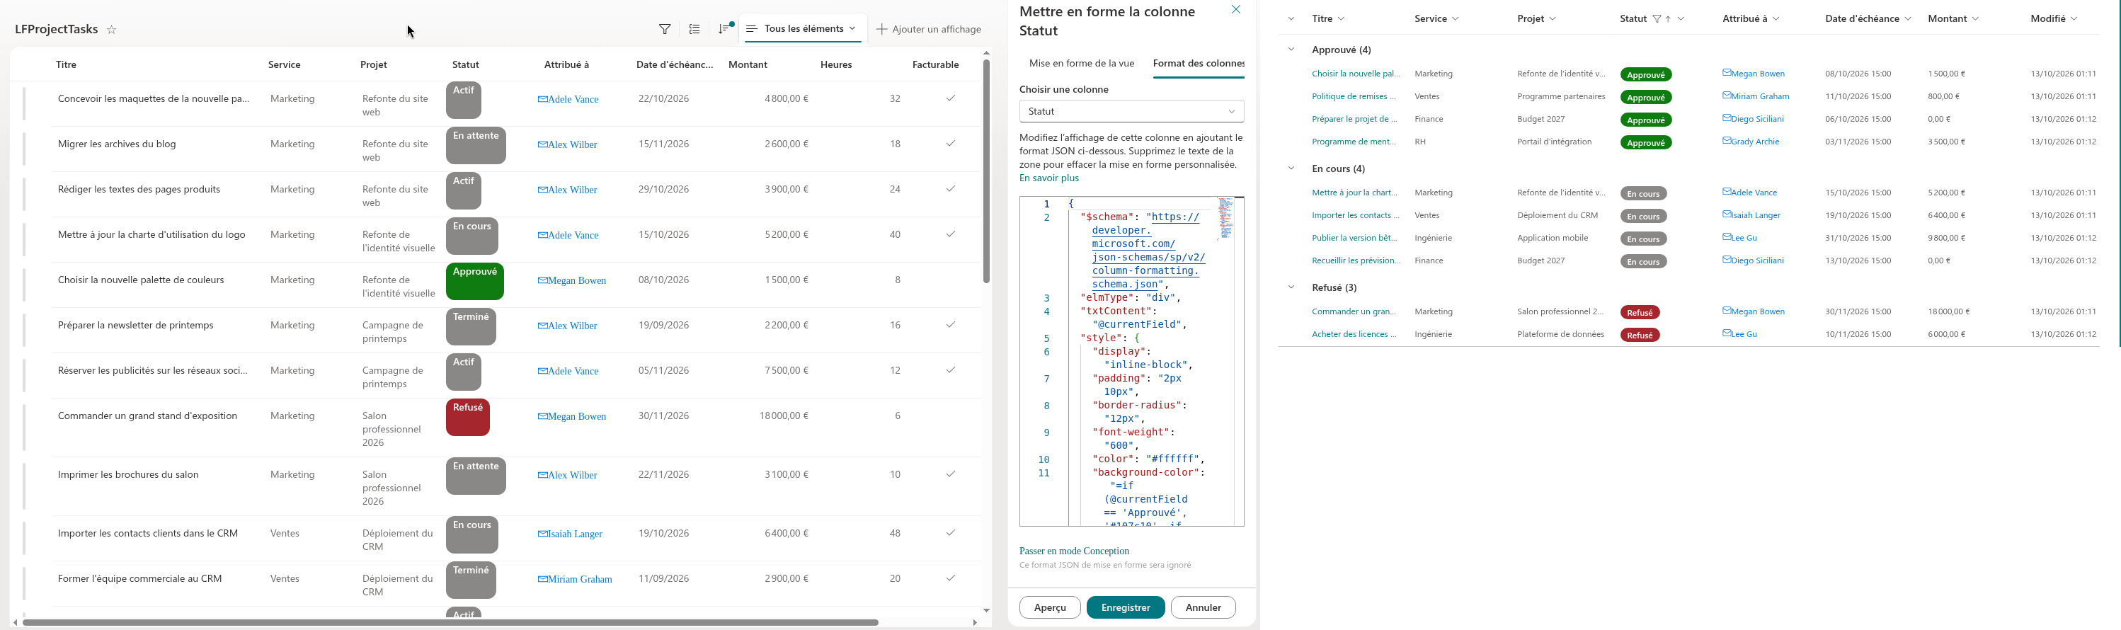Collapse the Approuvé (4) group
This screenshot has width=2121, height=630.
[x=1291, y=50]
